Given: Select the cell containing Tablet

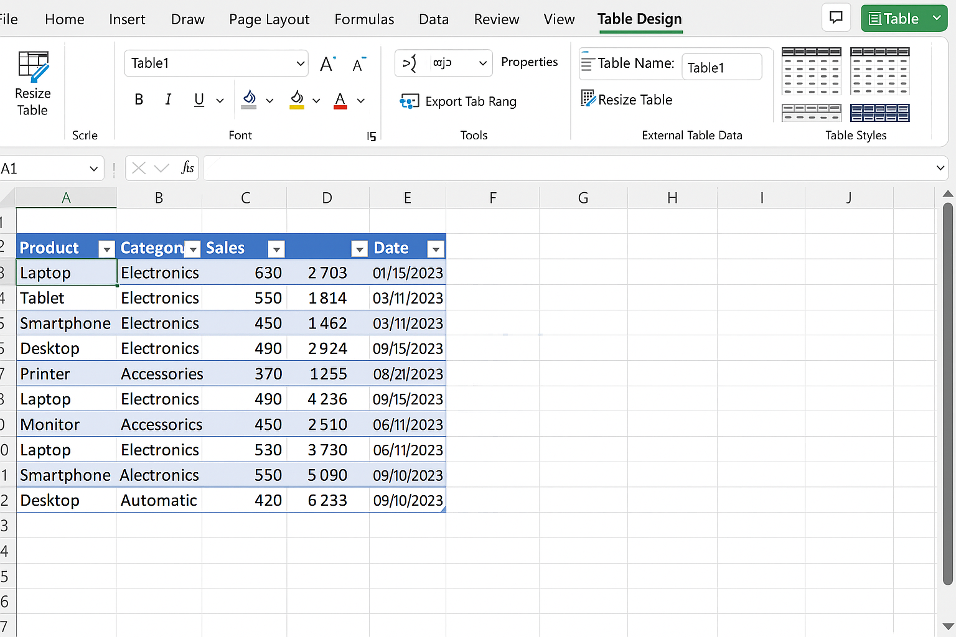Looking at the screenshot, I should [x=67, y=298].
